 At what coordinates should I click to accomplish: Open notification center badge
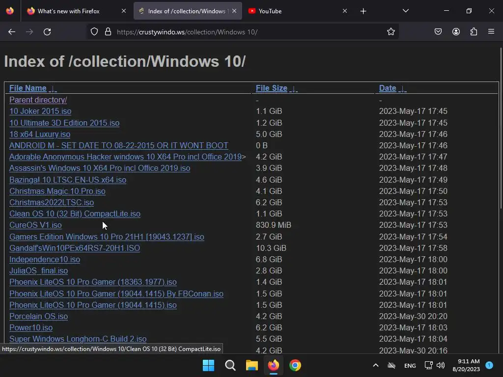pos(489,365)
